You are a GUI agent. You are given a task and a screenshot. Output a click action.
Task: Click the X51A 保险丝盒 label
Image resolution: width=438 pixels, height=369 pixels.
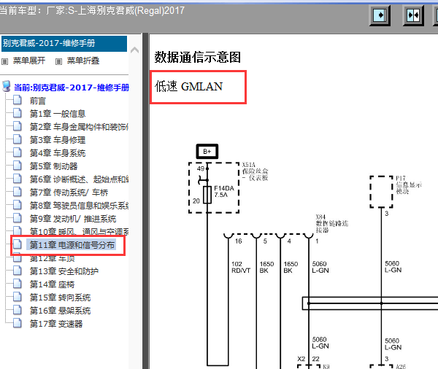click(x=255, y=171)
